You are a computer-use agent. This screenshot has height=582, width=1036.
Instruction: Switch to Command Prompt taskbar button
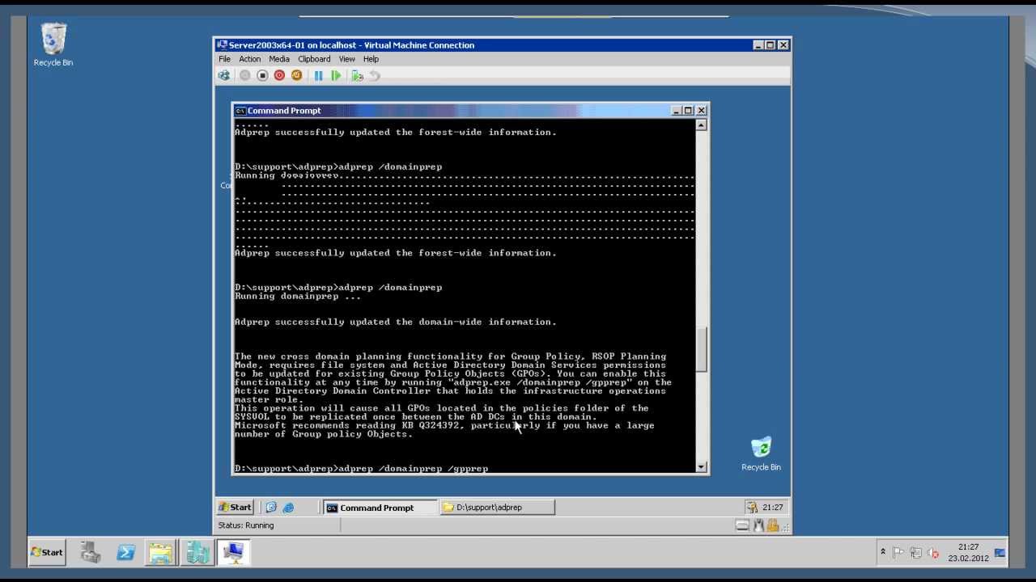coord(380,508)
